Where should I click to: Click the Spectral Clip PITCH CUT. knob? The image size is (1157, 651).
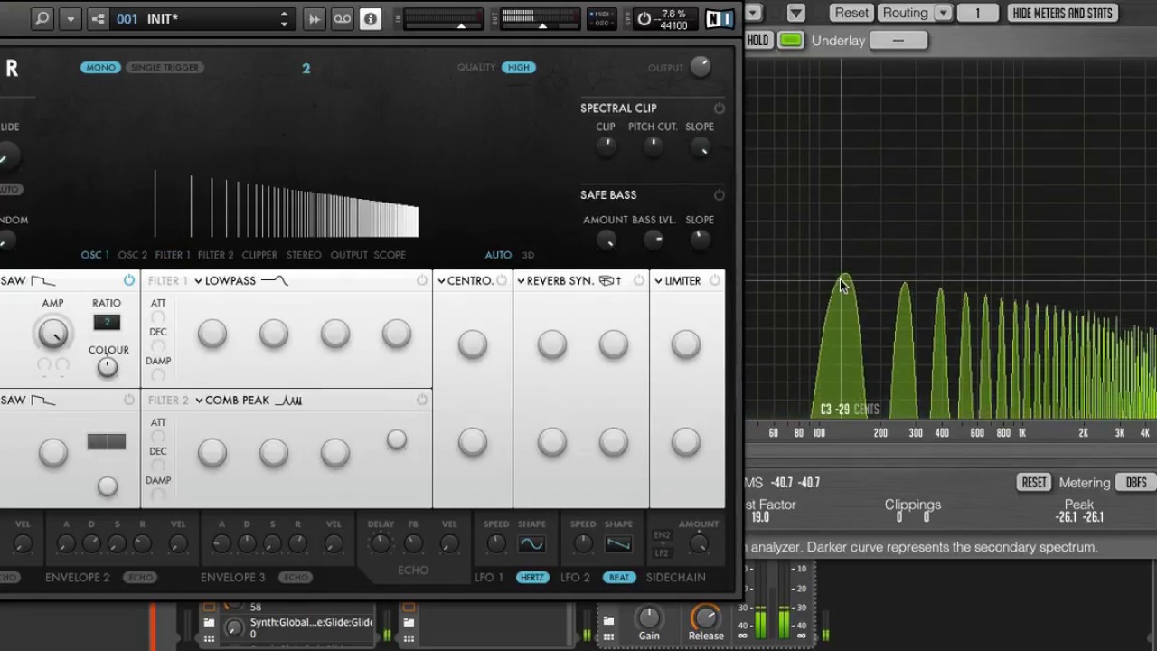tap(653, 147)
